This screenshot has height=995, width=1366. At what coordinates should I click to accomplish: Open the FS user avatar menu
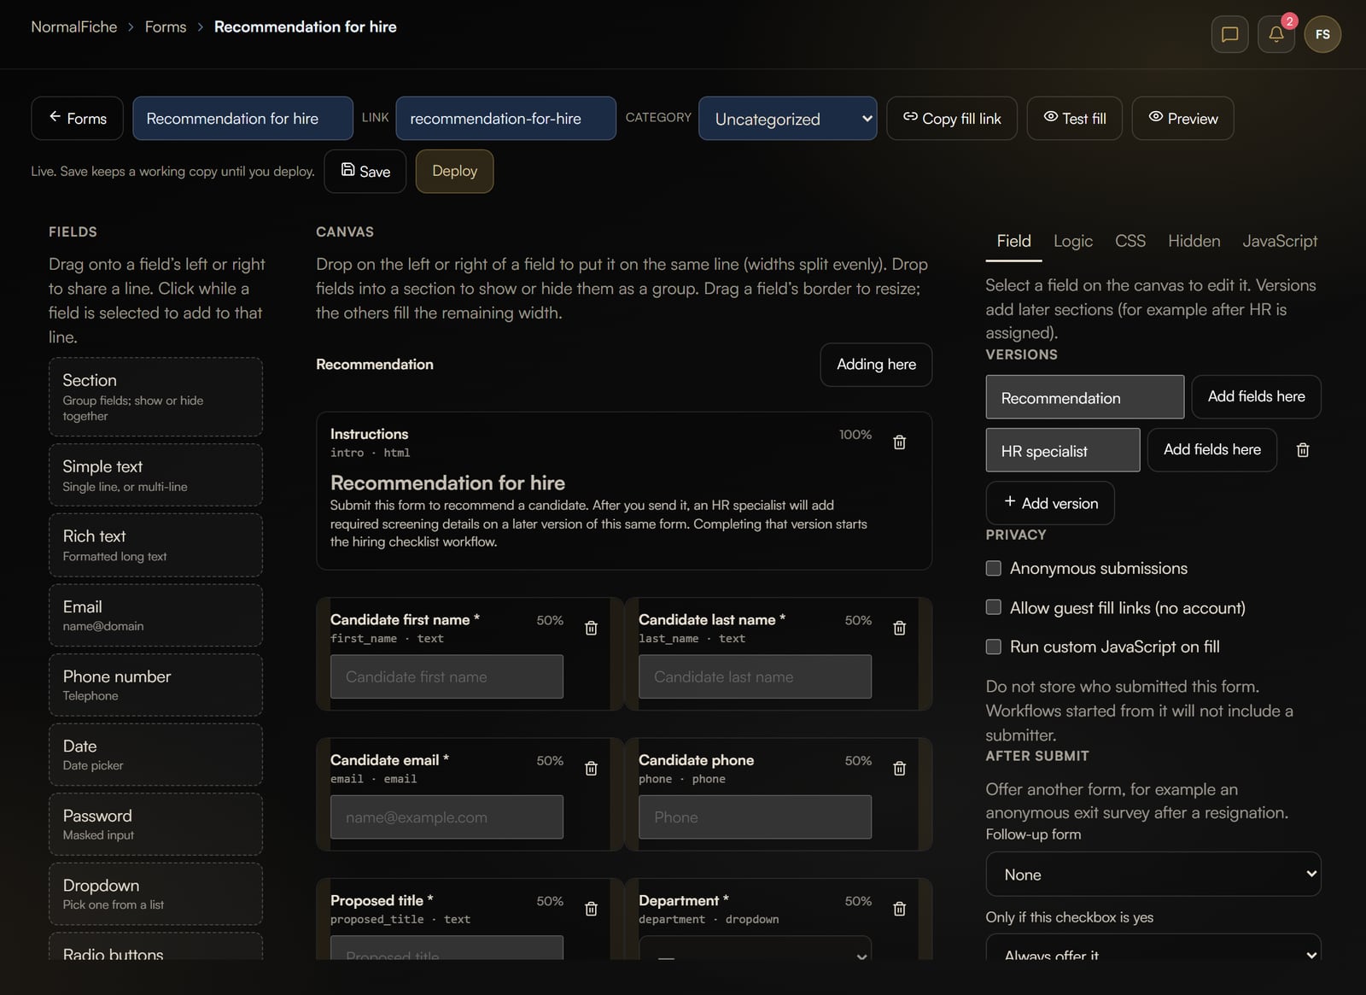[x=1322, y=34]
